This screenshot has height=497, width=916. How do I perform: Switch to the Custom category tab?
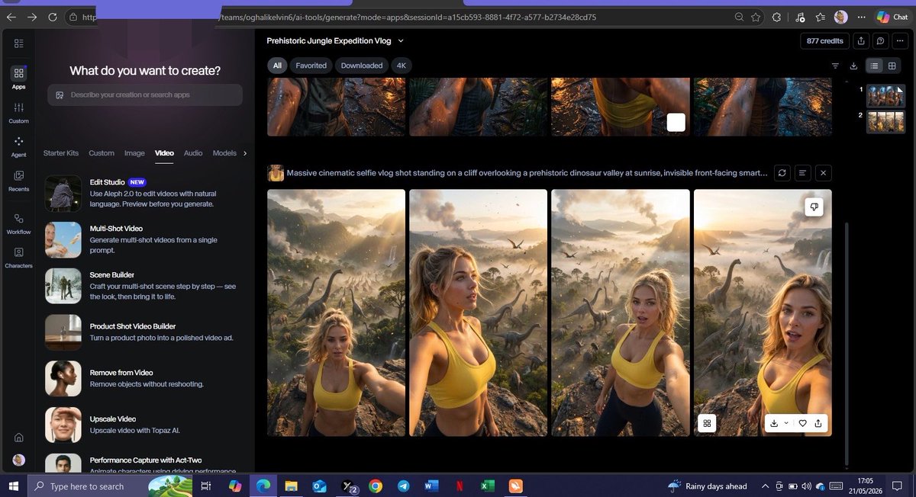(102, 153)
